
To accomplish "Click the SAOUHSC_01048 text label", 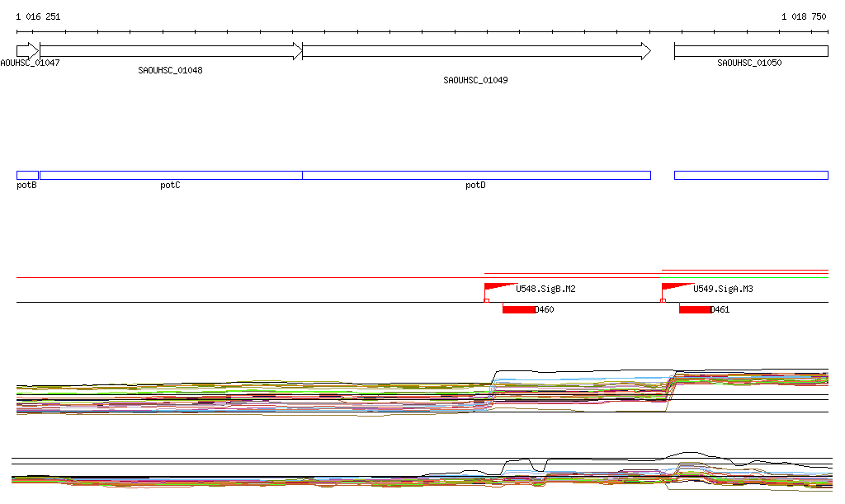I will coord(170,71).
